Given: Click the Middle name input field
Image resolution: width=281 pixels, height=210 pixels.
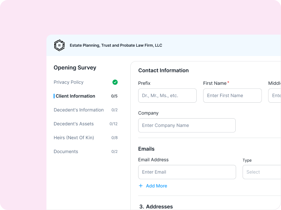Looking at the screenshot, I should click(275, 96).
